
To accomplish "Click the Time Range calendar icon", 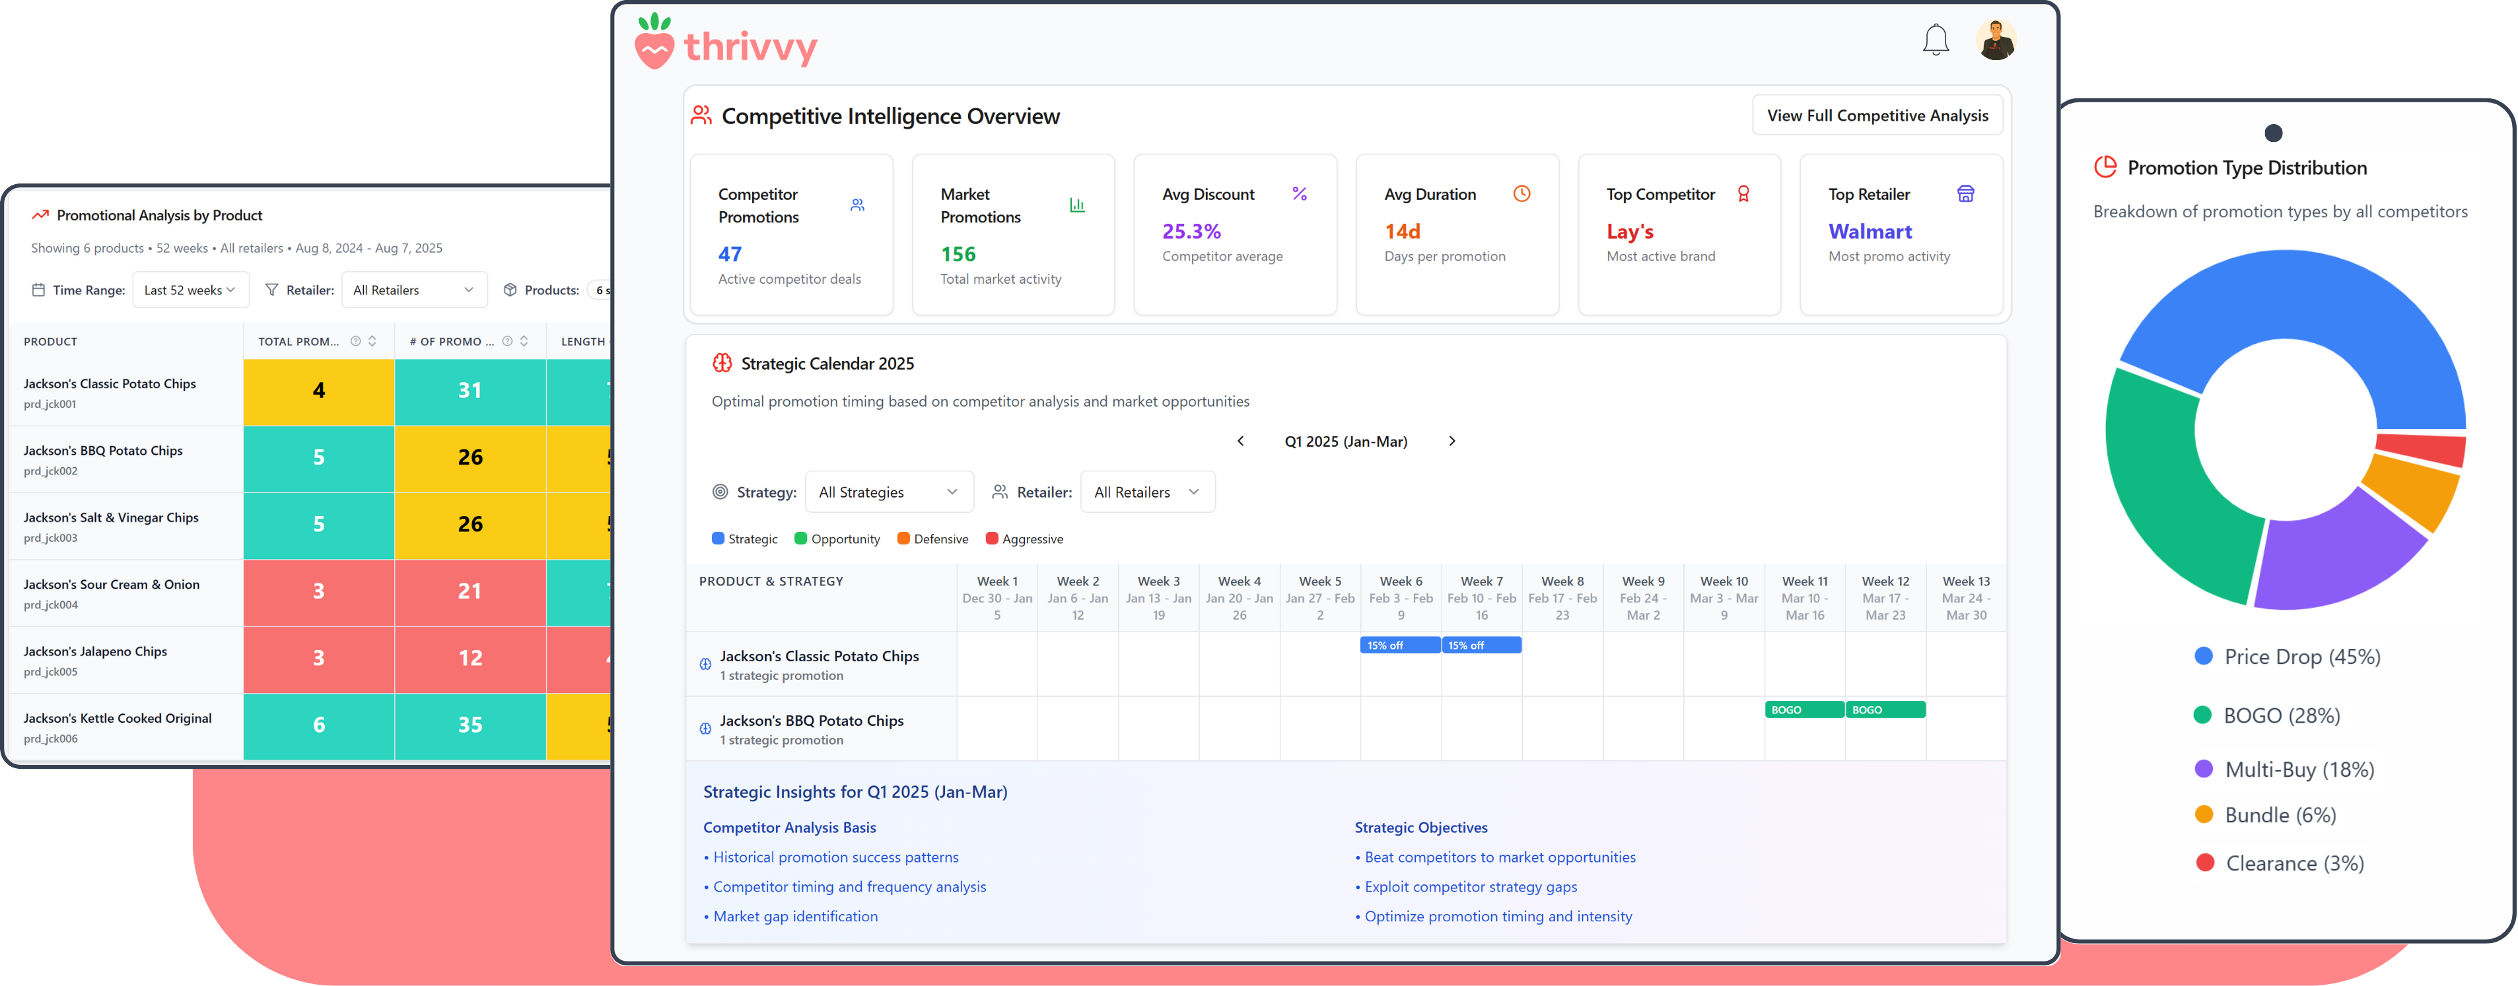I will 38,290.
